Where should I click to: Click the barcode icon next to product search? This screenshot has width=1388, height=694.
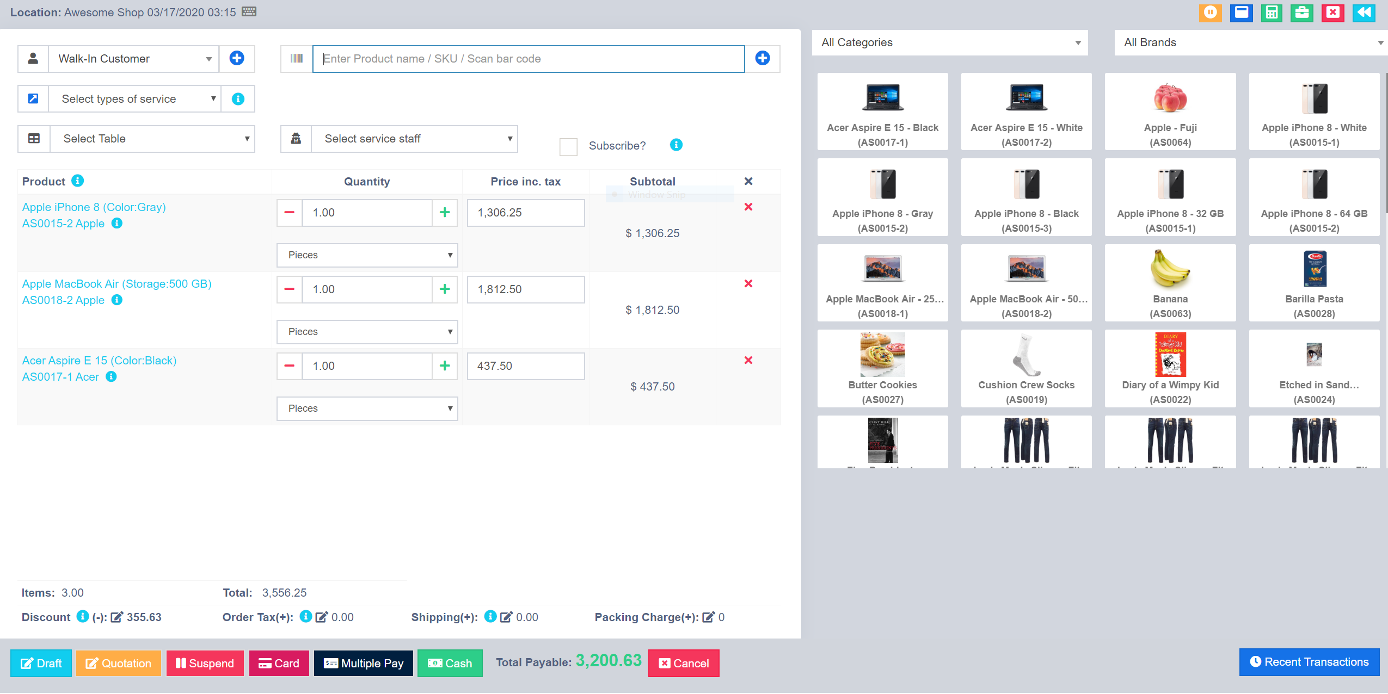tap(296, 58)
